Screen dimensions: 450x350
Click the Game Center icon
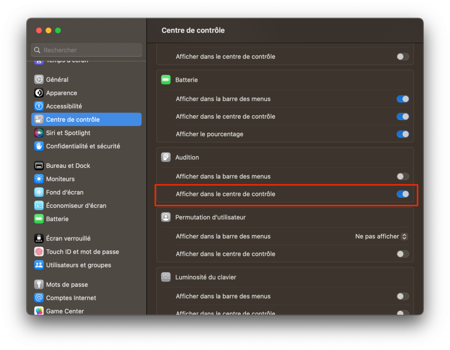click(39, 311)
